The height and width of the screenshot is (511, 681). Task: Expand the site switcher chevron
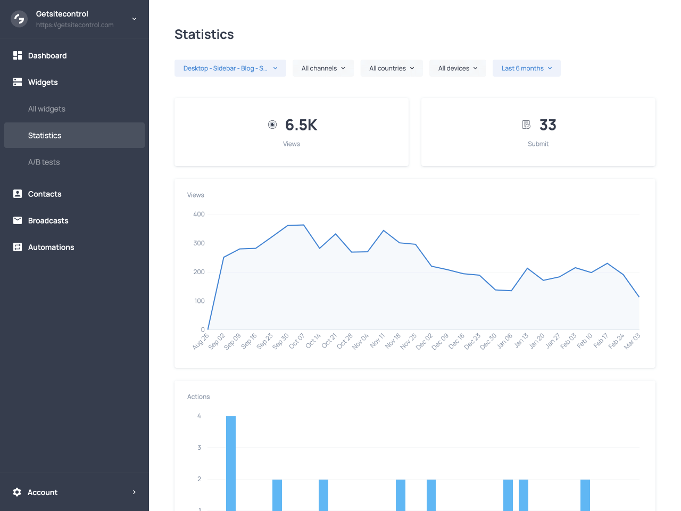click(x=135, y=19)
